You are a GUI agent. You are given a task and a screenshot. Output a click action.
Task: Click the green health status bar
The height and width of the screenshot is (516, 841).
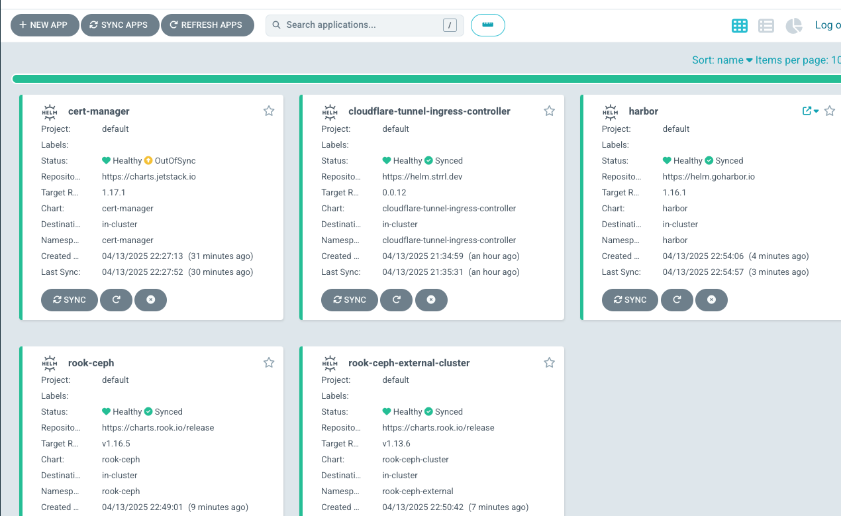coord(424,79)
